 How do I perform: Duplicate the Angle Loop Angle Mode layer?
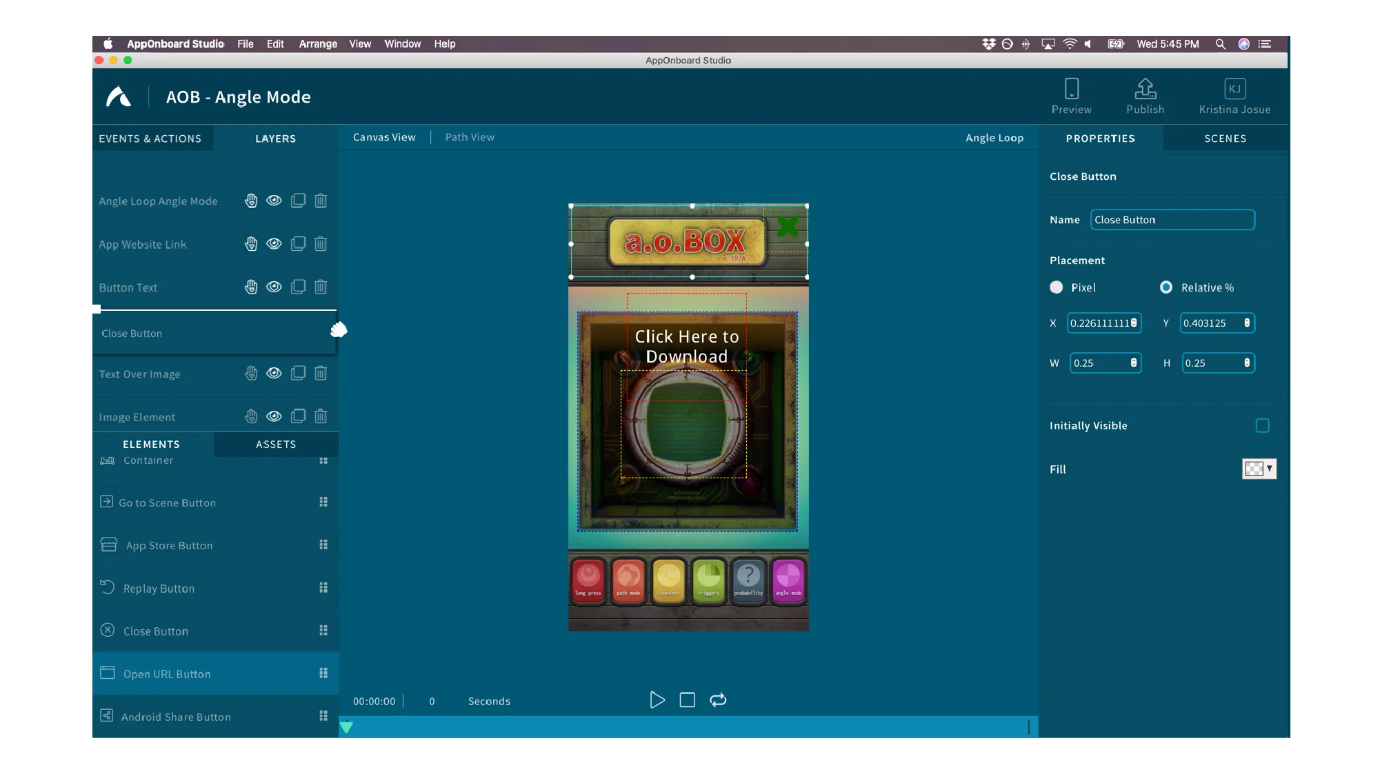pyautogui.click(x=298, y=201)
